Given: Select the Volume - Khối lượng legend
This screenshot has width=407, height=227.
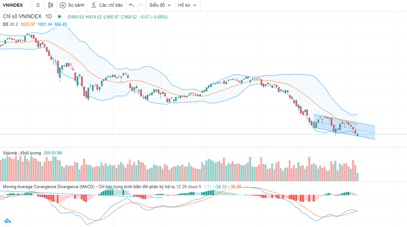Looking at the screenshot, I should coord(22,153).
